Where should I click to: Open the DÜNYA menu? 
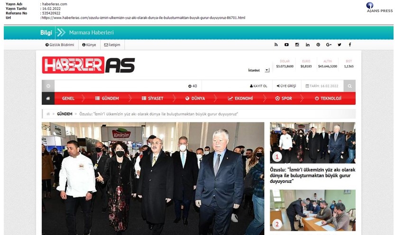[x=195, y=98]
